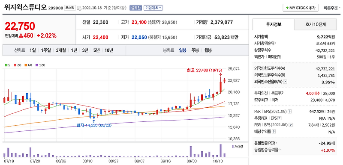The image size is (343, 165).
Task: Click the 고가 23,100 value
Action: click(x=139, y=22)
